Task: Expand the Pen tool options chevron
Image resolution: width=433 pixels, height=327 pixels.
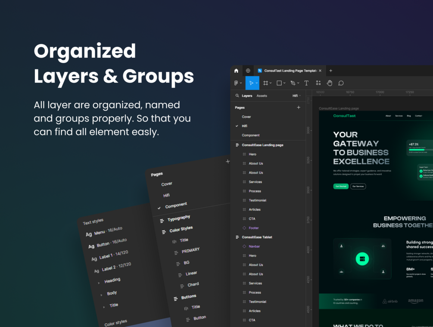Action: [x=298, y=83]
